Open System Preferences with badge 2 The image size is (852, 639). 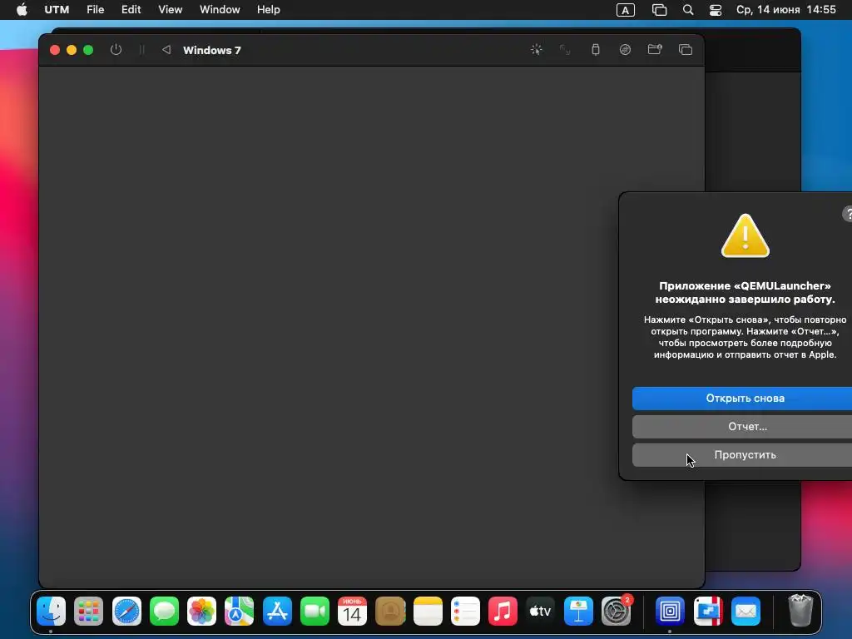pos(617,612)
